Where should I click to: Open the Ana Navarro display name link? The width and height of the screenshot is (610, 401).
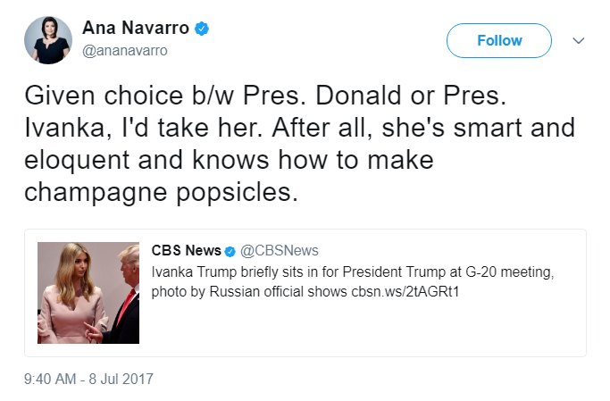click(135, 29)
